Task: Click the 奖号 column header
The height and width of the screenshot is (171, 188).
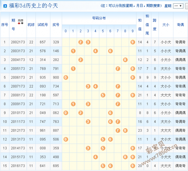Action: pos(56,24)
